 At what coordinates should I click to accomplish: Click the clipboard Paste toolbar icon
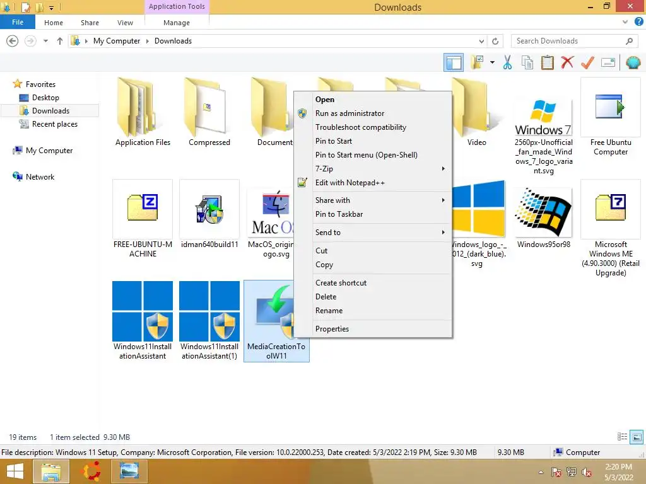click(547, 62)
